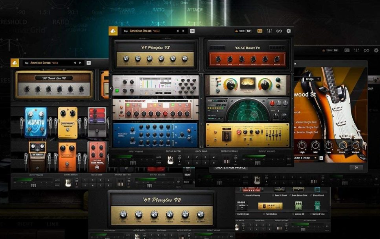Select the green radar-style reverb rack unit
This screenshot has width=380, height=239.
248,109
